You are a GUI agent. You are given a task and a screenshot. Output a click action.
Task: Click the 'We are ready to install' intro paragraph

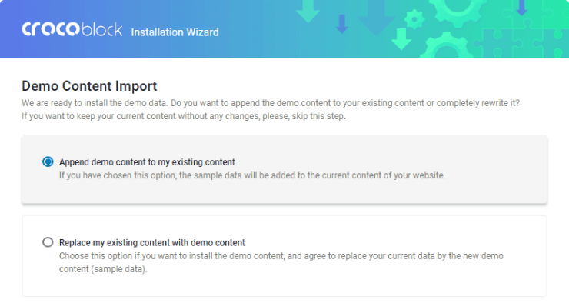pyautogui.click(x=271, y=110)
